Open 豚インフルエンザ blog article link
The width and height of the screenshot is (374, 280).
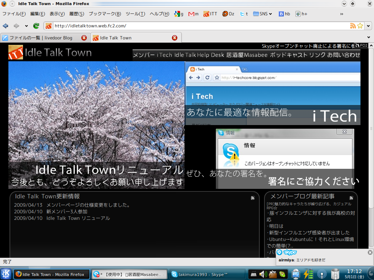click(x=311, y=216)
